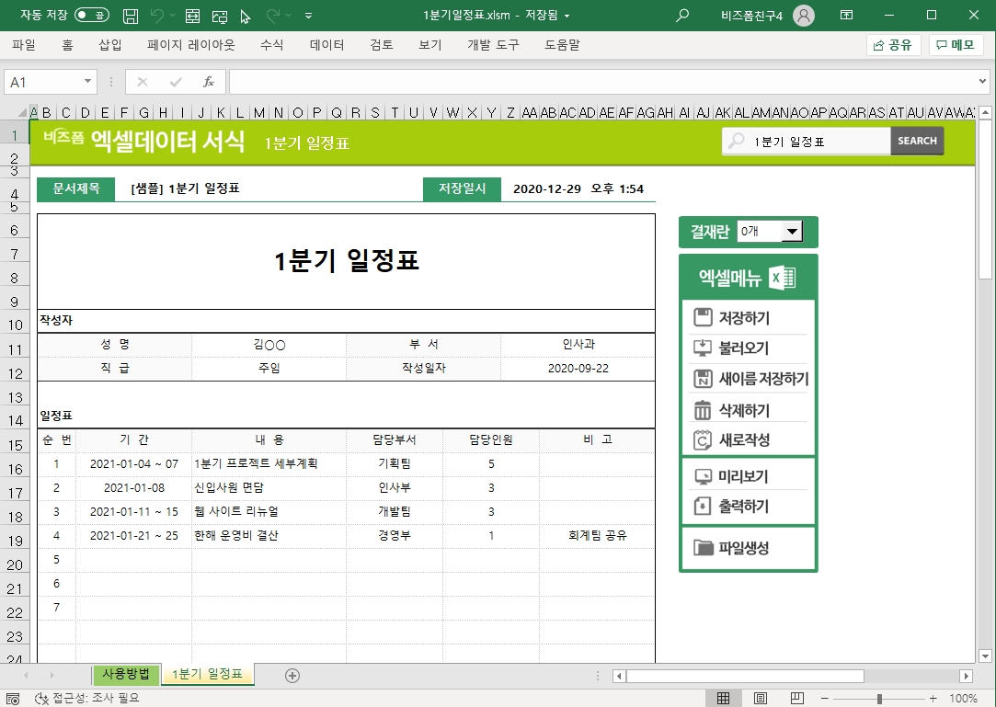
Task: Click the insert function fx icon
Action: (209, 82)
